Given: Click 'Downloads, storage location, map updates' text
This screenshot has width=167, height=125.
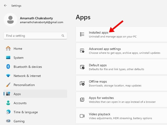Looking at the screenshot, I should point(115,86).
